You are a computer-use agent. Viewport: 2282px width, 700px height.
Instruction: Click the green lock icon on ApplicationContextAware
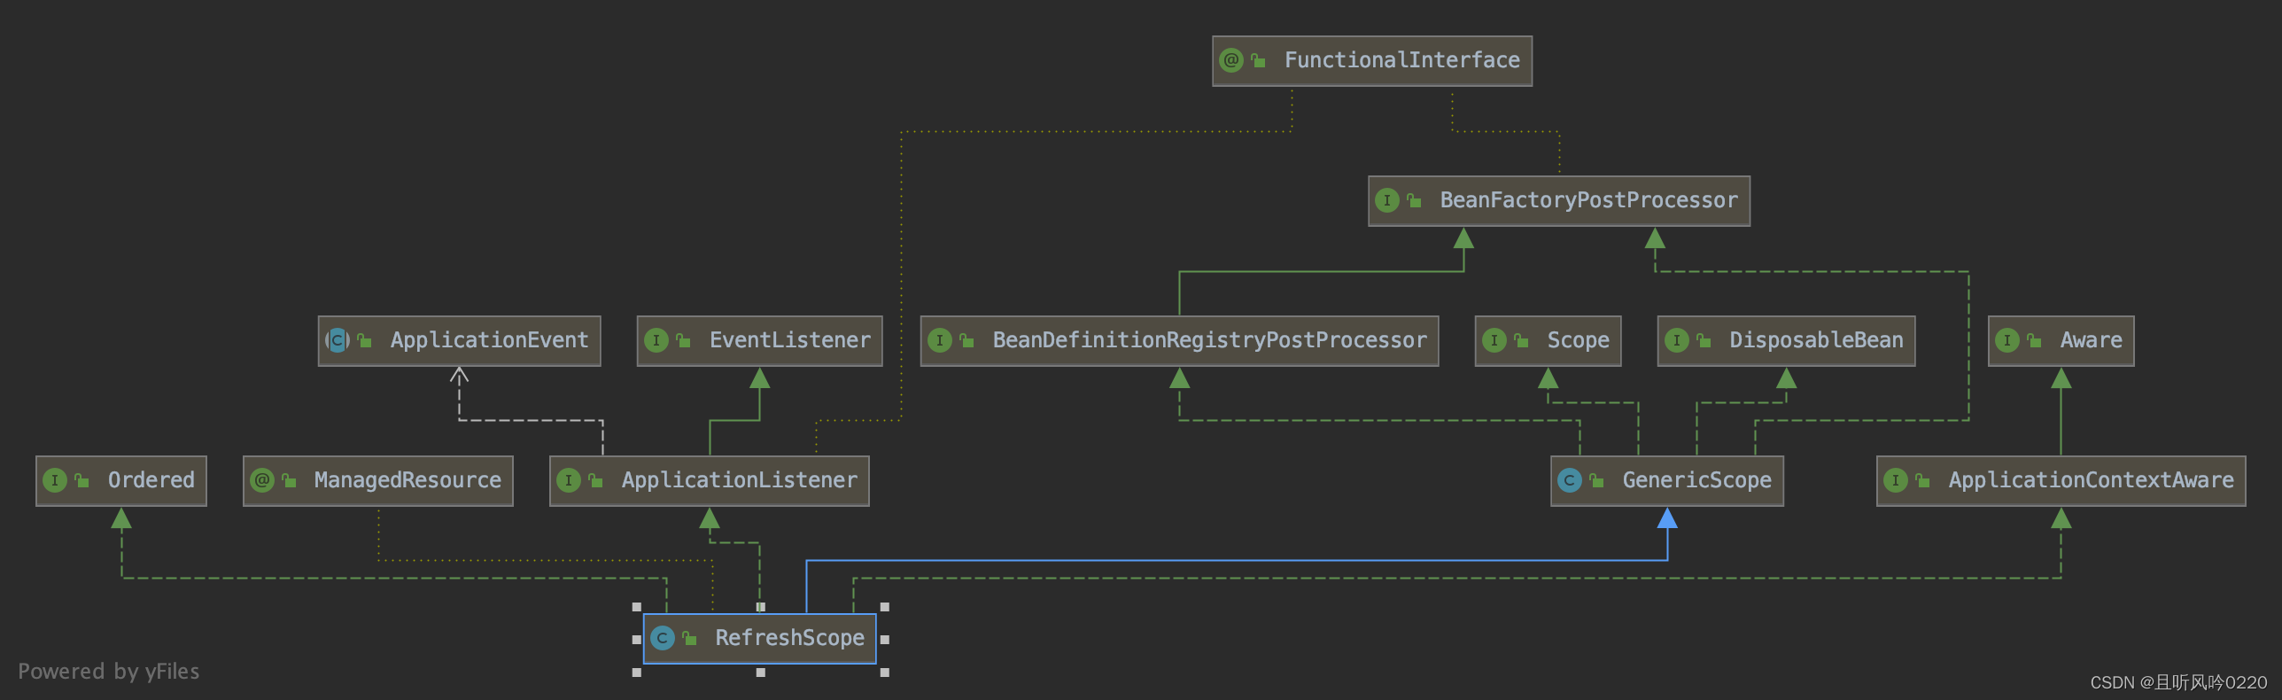click(x=1922, y=480)
